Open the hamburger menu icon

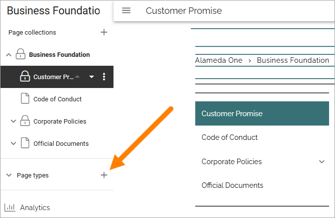[x=126, y=10]
